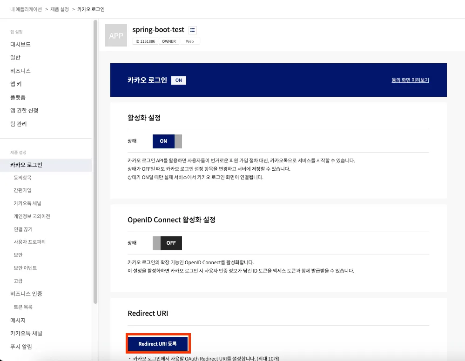Open the main 카카오톡 채널 sidebar item
The image size is (465, 361).
(27, 333)
